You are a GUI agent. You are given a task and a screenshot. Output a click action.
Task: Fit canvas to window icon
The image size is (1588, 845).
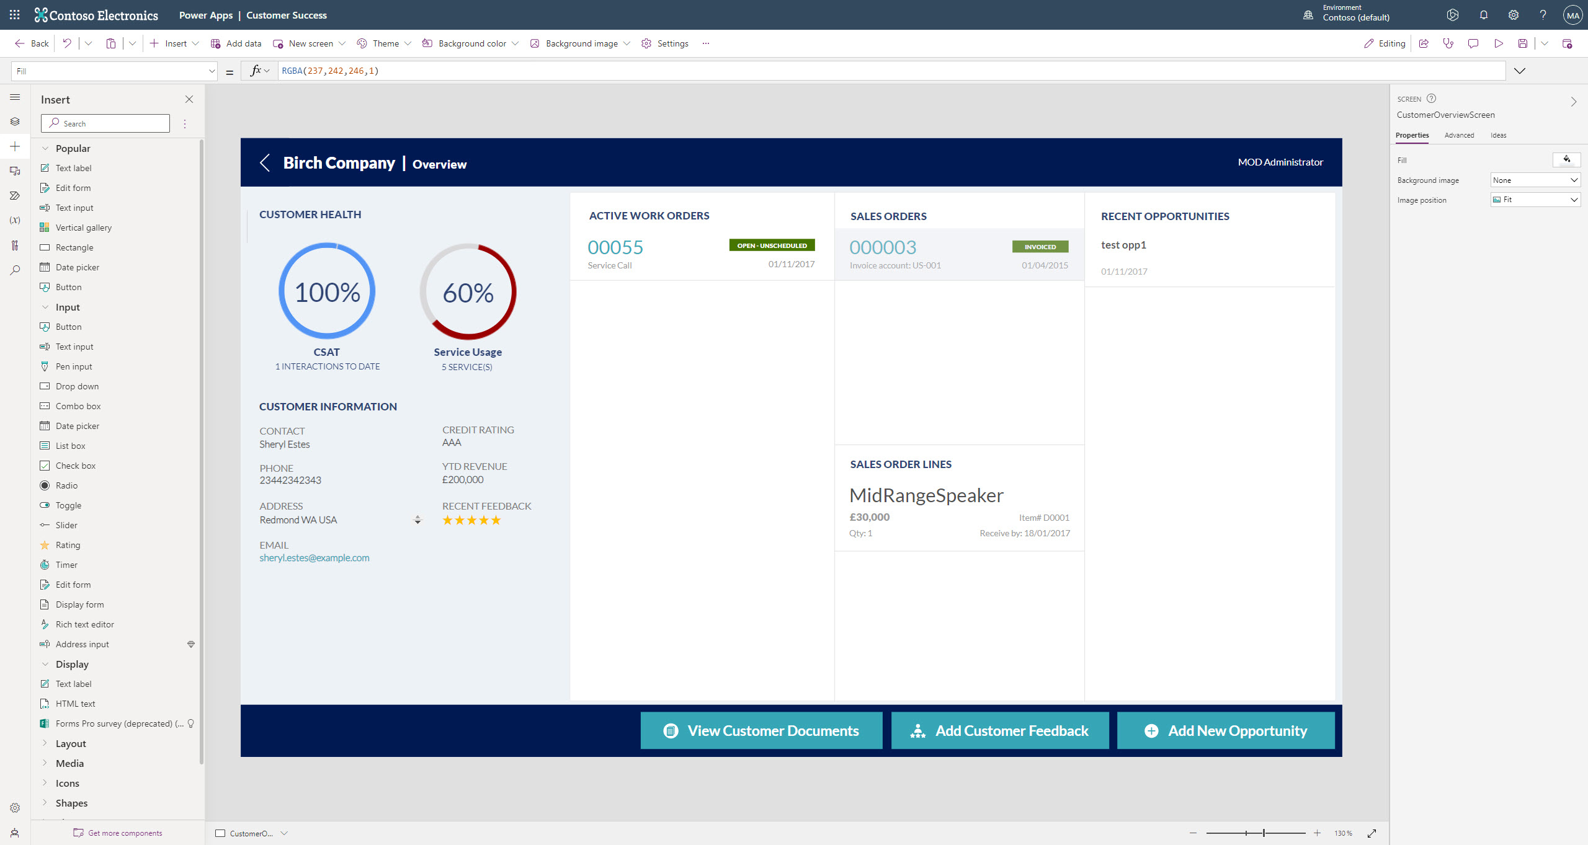1372,833
